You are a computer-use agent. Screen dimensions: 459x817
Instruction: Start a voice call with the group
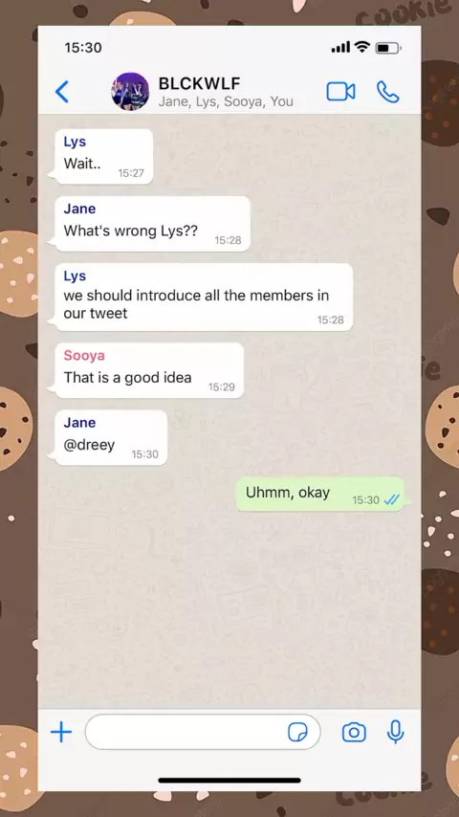coord(387,92)
